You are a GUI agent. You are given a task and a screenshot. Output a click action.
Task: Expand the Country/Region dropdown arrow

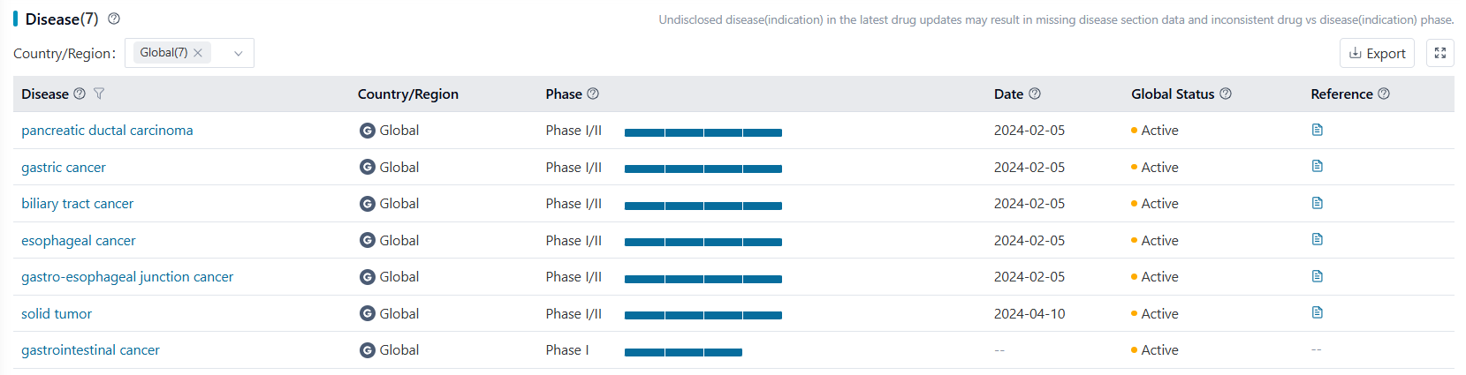click(238, 53)
